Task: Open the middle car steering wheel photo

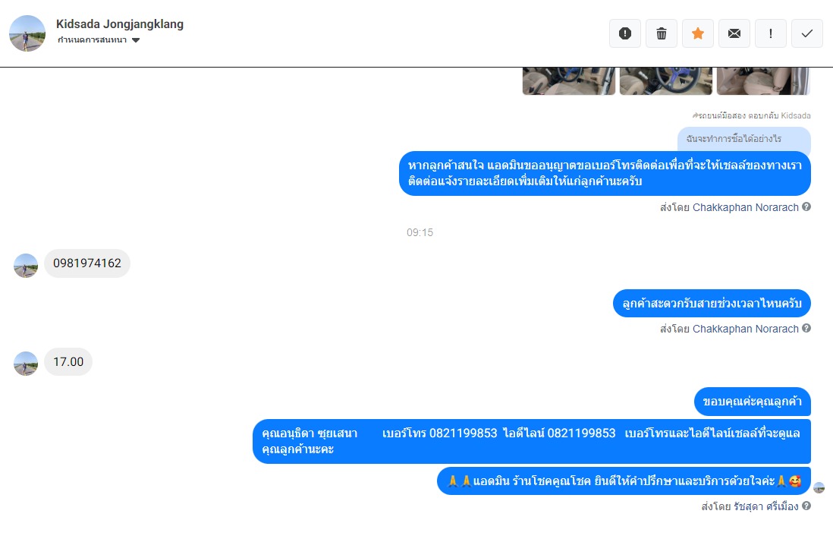Action: [x=665, y=80]
